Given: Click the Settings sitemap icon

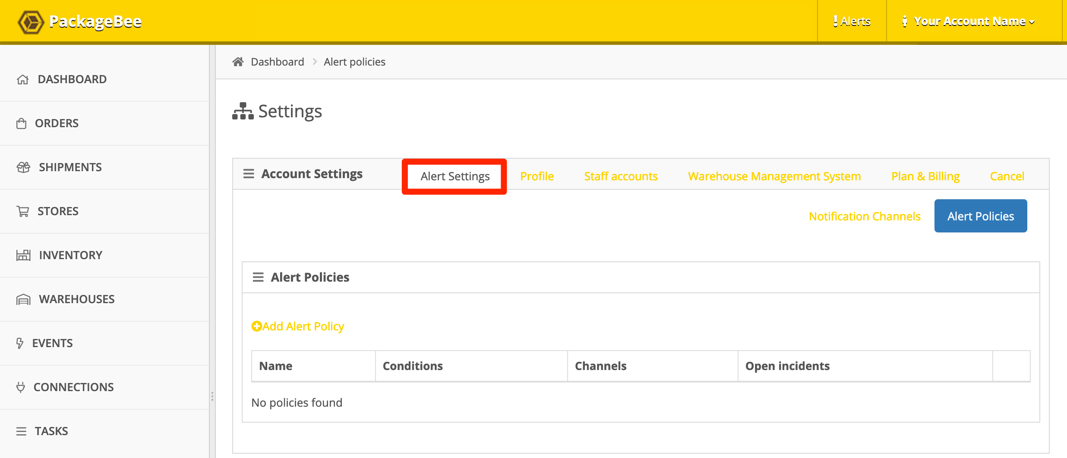Looking at the screenshot, I should tap(243, 111).
